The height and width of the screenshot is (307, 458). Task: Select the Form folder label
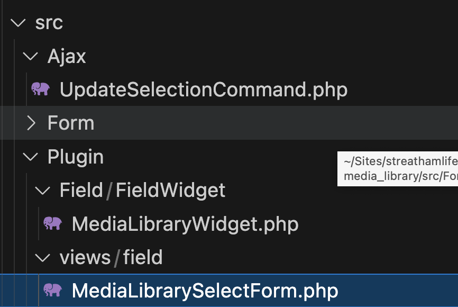tap(71, 123)
